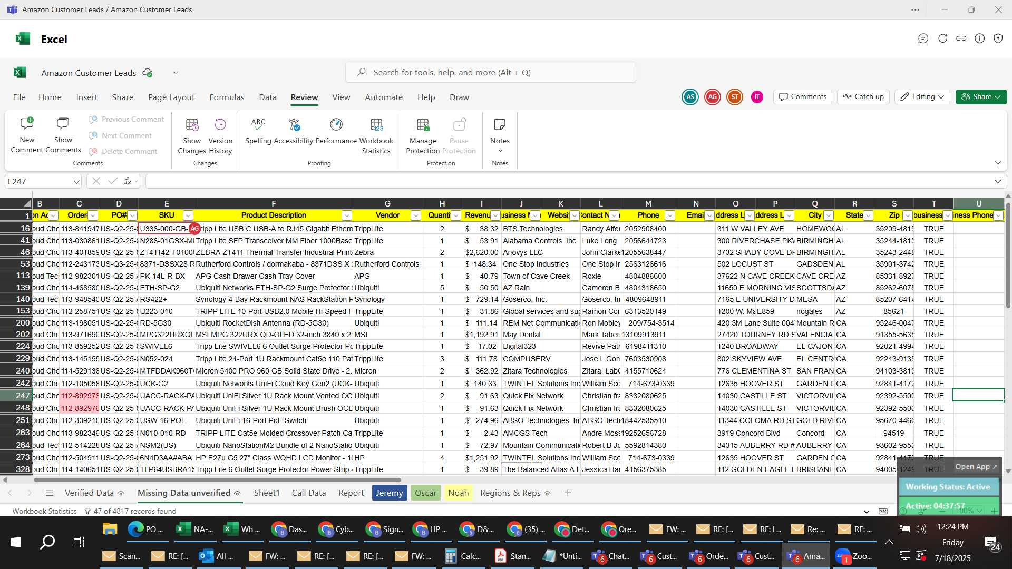Click the New Comment icon
1012x569 pixels.
coord(27,124)
